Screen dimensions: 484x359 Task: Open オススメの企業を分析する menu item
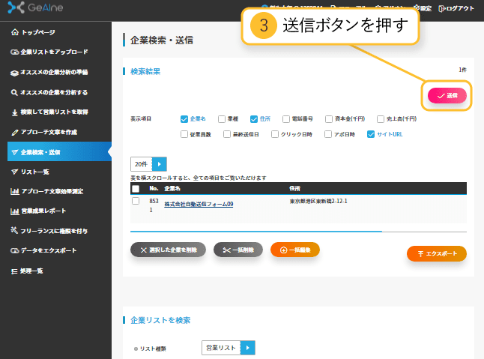pyautogui.click(x=55, y=92)
